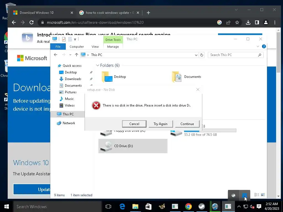This screenshot has width=283, height=212.
Task: Click the muted volume tray icon
Action: (x=252, y=206)
